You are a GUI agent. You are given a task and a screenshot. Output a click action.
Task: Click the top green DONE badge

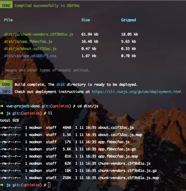[x=6, y=5]
